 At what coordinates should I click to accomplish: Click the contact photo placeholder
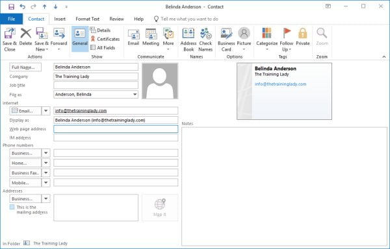pos(160,81)
